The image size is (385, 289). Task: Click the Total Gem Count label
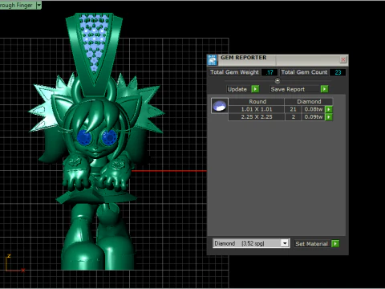tap(304, 72)
